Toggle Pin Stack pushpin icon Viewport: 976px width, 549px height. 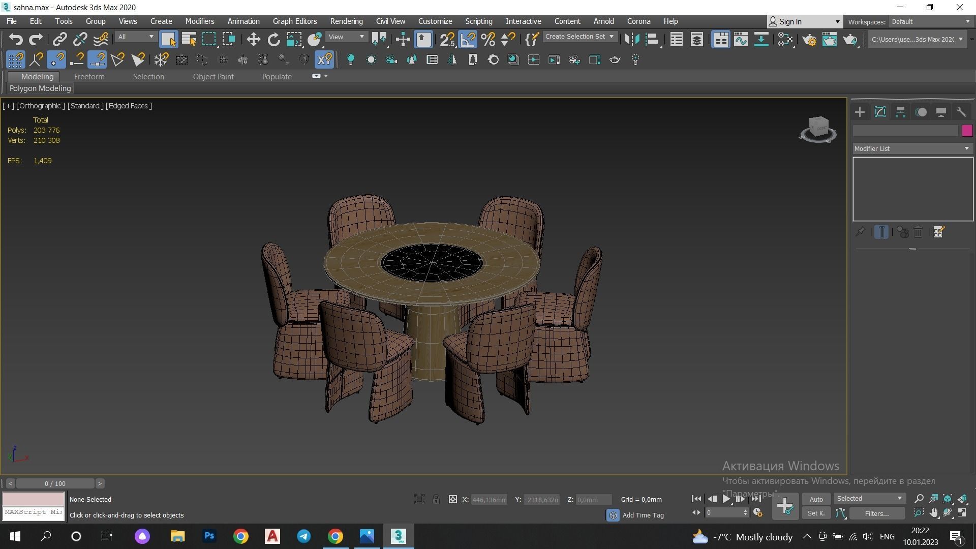[x=860, y=232]
